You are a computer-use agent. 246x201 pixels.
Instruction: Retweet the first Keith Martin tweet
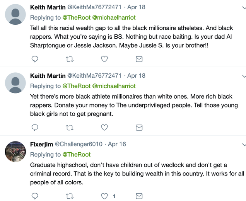(x=69, y=59)
